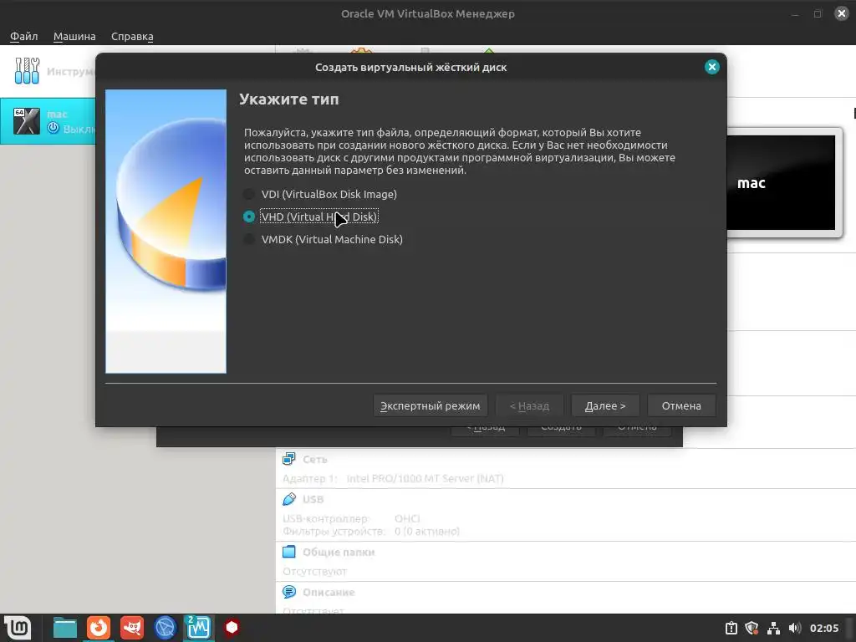The width and height of the screenshot is (856, 642).
Task: Select the mac virtual machine icon
Action: (x=27, y=120)
